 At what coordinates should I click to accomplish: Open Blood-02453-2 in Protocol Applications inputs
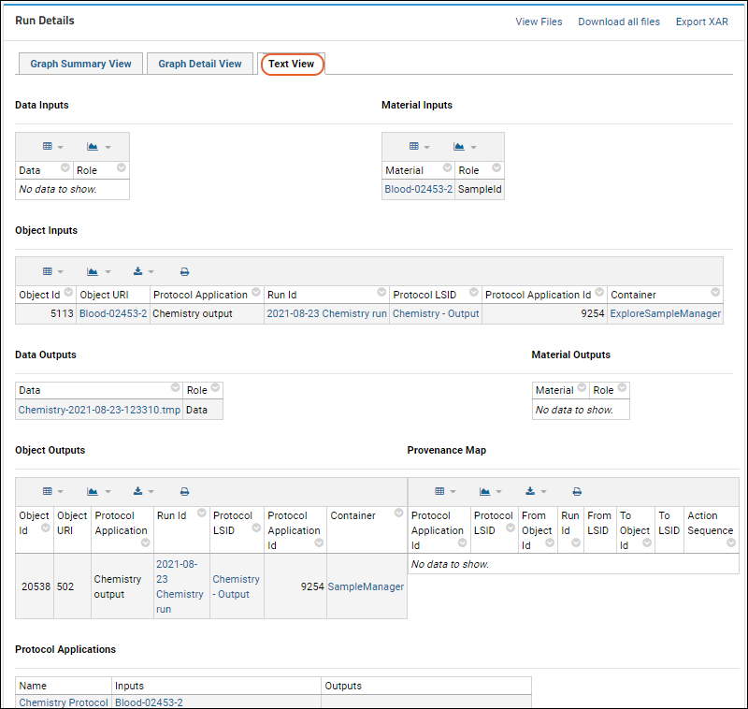coord(149,702)
